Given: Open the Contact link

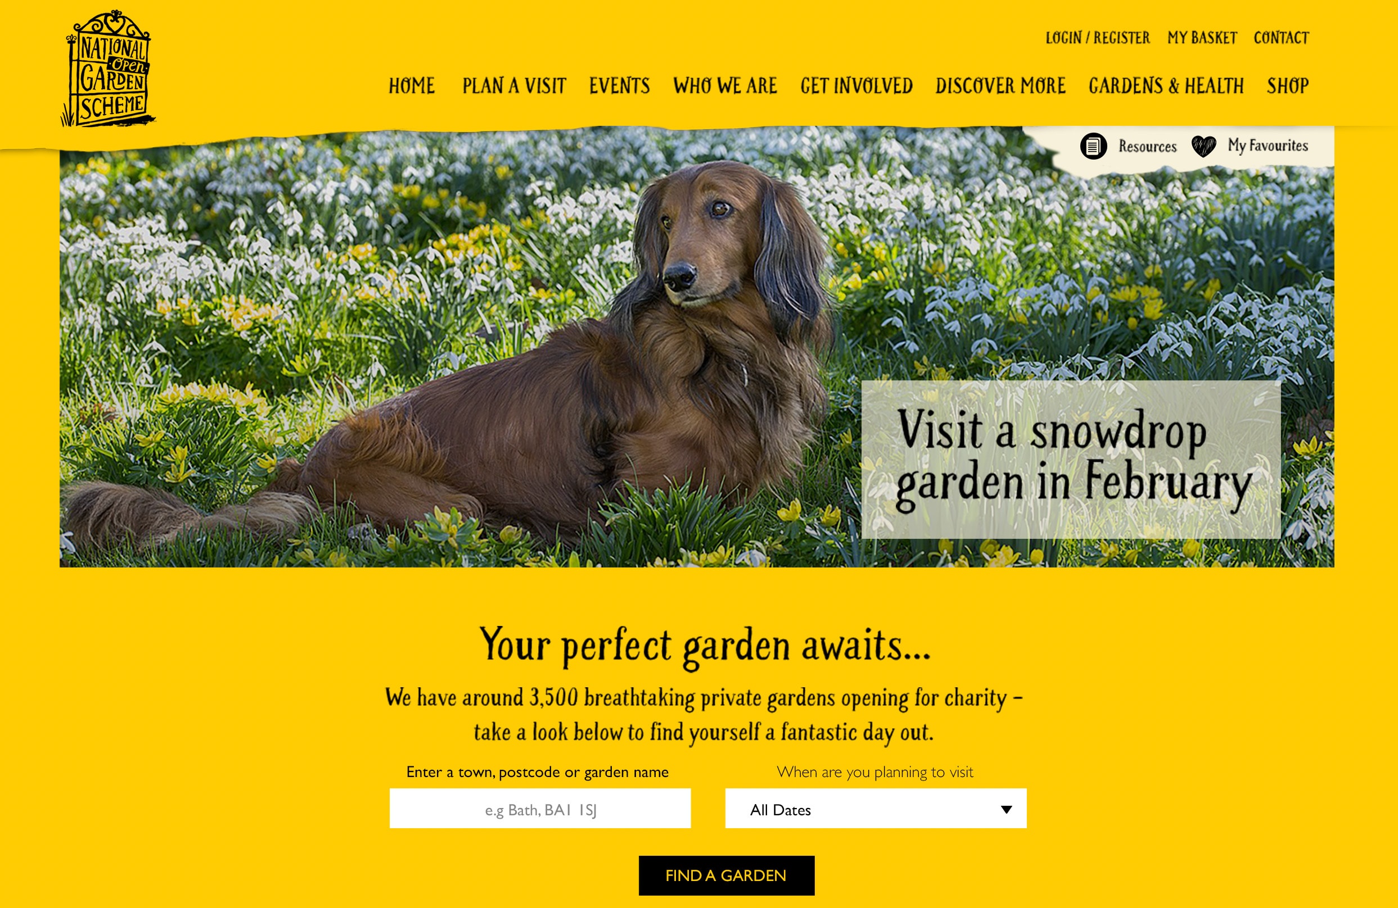Looking at the screenshot, I should coord(1281,38).
